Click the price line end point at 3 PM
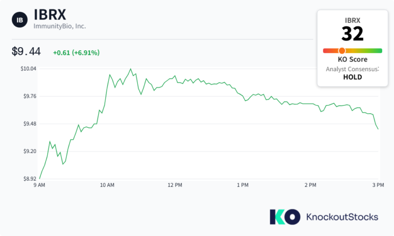 coord(378,129)
